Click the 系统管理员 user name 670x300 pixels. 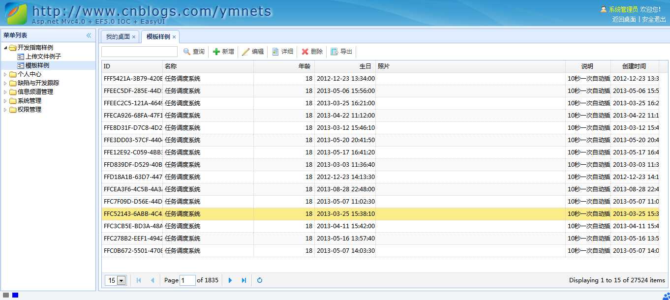[x=623, y=9]
